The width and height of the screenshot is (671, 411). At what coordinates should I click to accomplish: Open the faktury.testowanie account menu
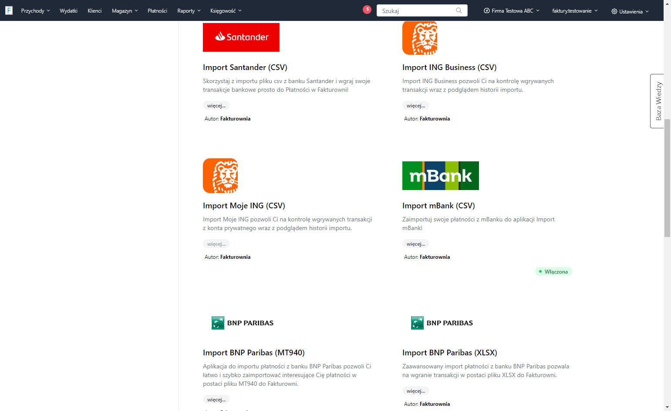click(x=575, y=11)
